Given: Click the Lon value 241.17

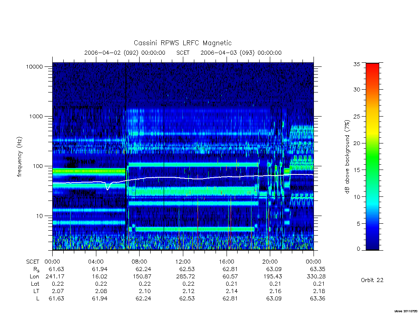Looking at the screenshot, I should point(55,277).
